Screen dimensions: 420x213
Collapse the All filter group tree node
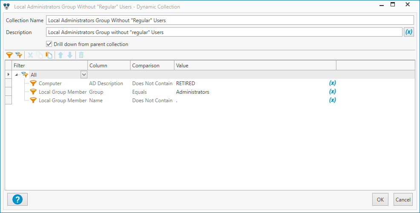pos(16,75)
